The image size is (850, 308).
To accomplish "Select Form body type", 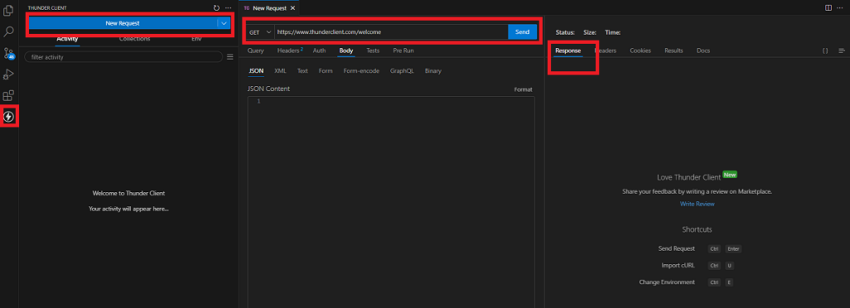I will (x=325, y=70).
